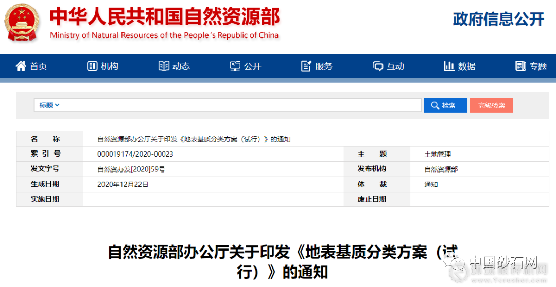This screenshot has width=556, height=287.
Task: Click the 机构 list icon in navbar
Action: pyautogui.click(x=92, y=66)
